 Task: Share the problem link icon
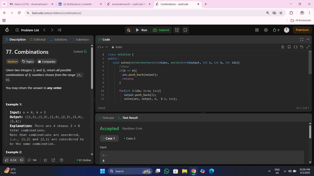pyautogui.click(x=53, y=160)
